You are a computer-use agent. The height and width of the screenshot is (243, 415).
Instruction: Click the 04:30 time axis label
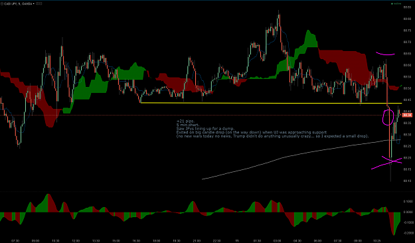click(x=297, y=241)
